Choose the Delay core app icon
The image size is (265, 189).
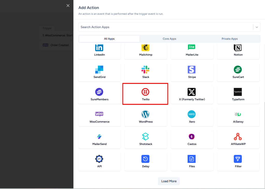click(145, 159)
